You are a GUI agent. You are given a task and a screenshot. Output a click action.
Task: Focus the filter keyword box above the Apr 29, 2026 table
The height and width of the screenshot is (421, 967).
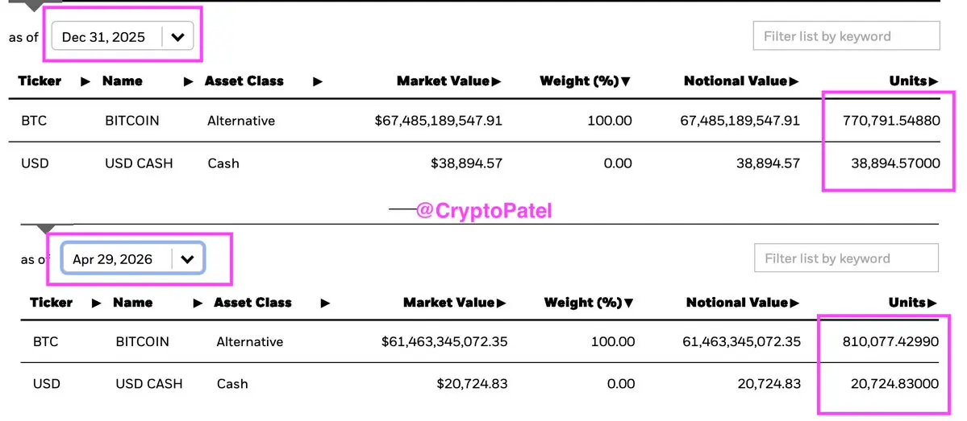point(846,258)
